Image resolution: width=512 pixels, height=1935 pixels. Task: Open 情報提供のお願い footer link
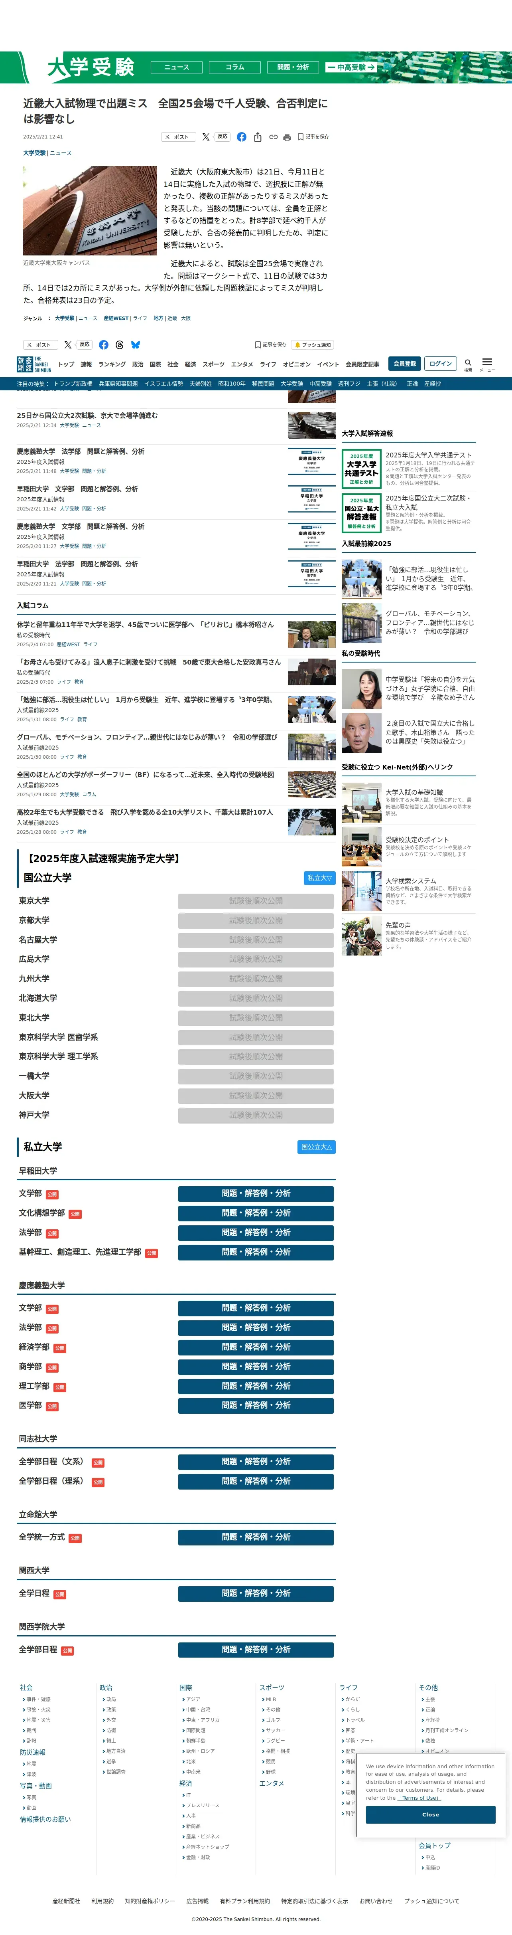tap(45, 1819)
